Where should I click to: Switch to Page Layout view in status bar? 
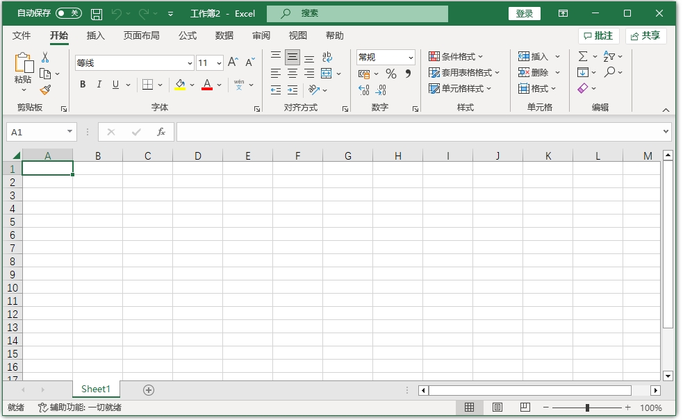click(x=497, y=408)
